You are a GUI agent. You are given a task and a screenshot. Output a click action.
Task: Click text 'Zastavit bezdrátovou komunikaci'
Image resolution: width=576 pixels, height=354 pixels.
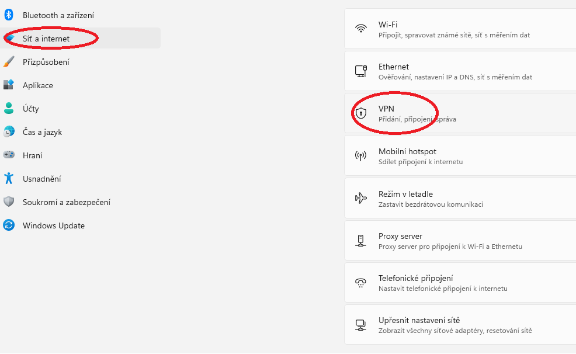coord(431,204)
